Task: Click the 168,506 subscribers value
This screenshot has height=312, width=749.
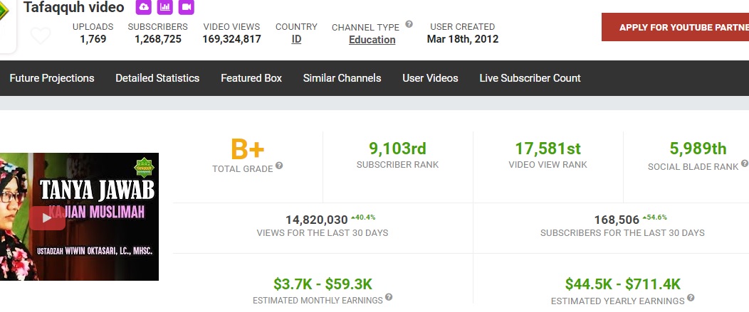Action: click(x=617, y=220)
